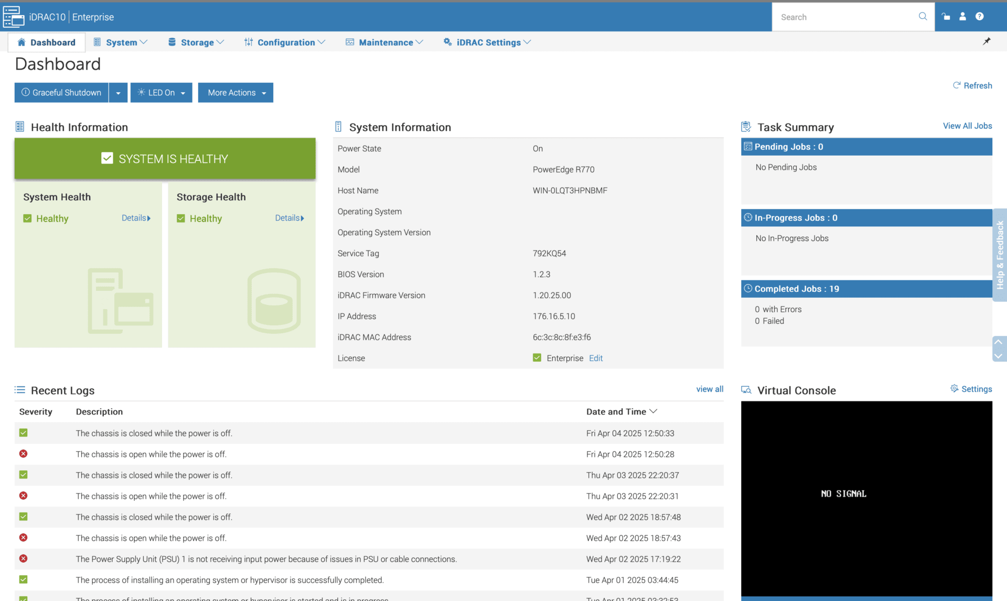Expand the Graceful Shutdown dropdown arrow
Image resolution: width=1007 pixels, height=601 pixels.
118,92
